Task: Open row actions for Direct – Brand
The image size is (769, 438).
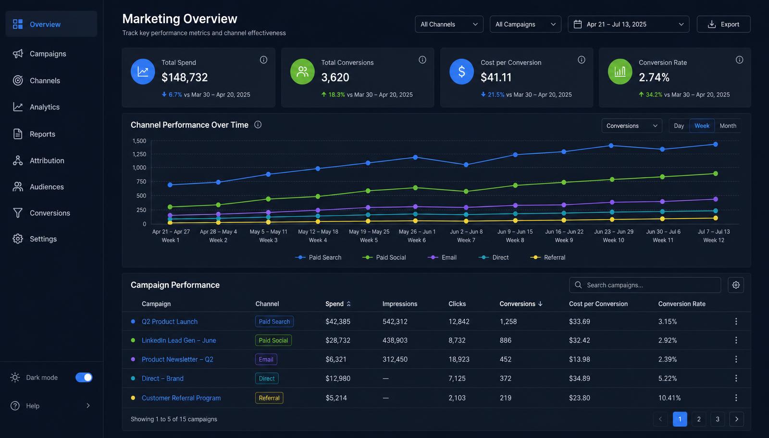Action: click(736, 378)
